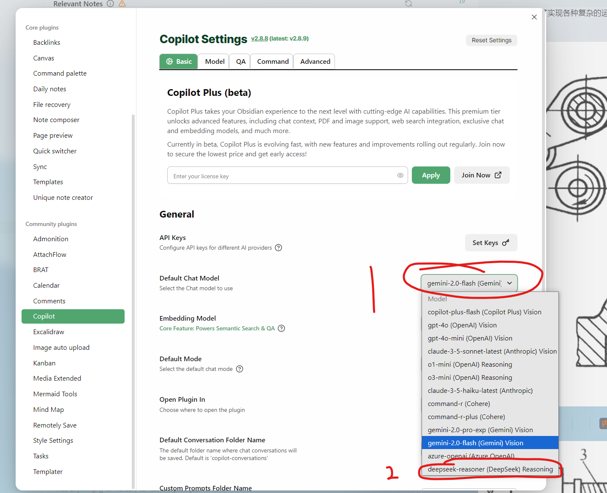Open Quick switcher settings

pos(73,151)
